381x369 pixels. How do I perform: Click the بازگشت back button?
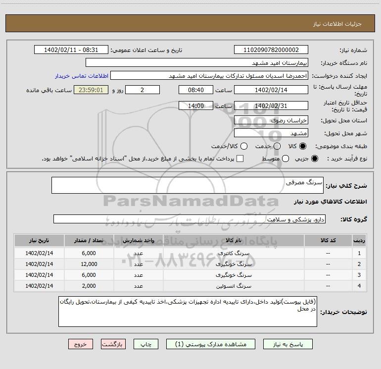(113, 344)
